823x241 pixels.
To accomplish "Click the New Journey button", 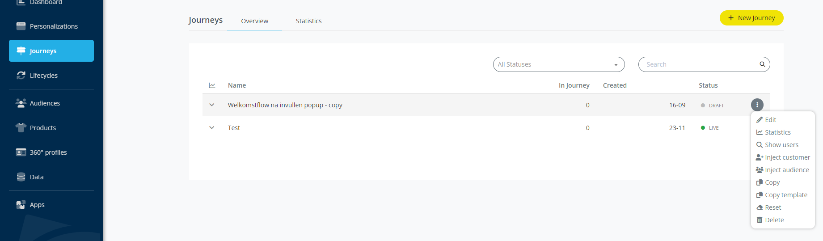I will tap(751, 18).
